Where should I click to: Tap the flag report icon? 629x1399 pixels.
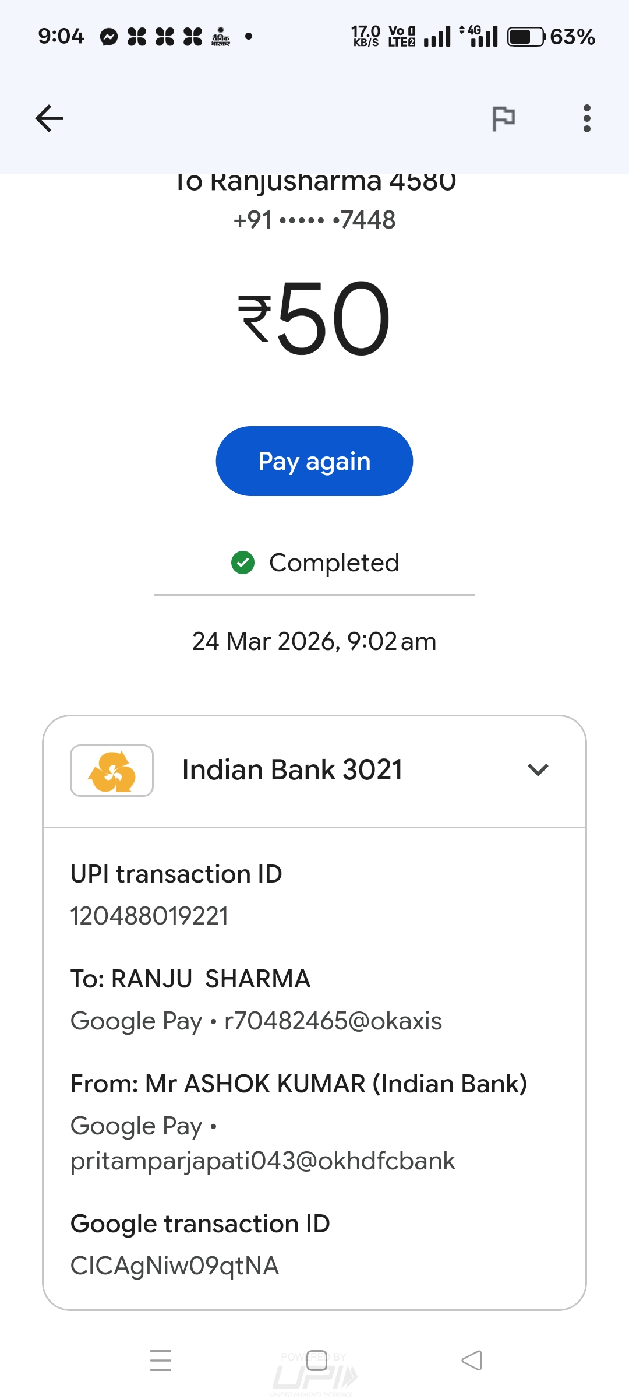pyautogui.click(x=503, y=118)
